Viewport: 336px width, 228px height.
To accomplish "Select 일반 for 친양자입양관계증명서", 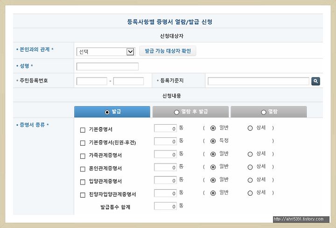I will pyautogui.click(x=213, y=193).
